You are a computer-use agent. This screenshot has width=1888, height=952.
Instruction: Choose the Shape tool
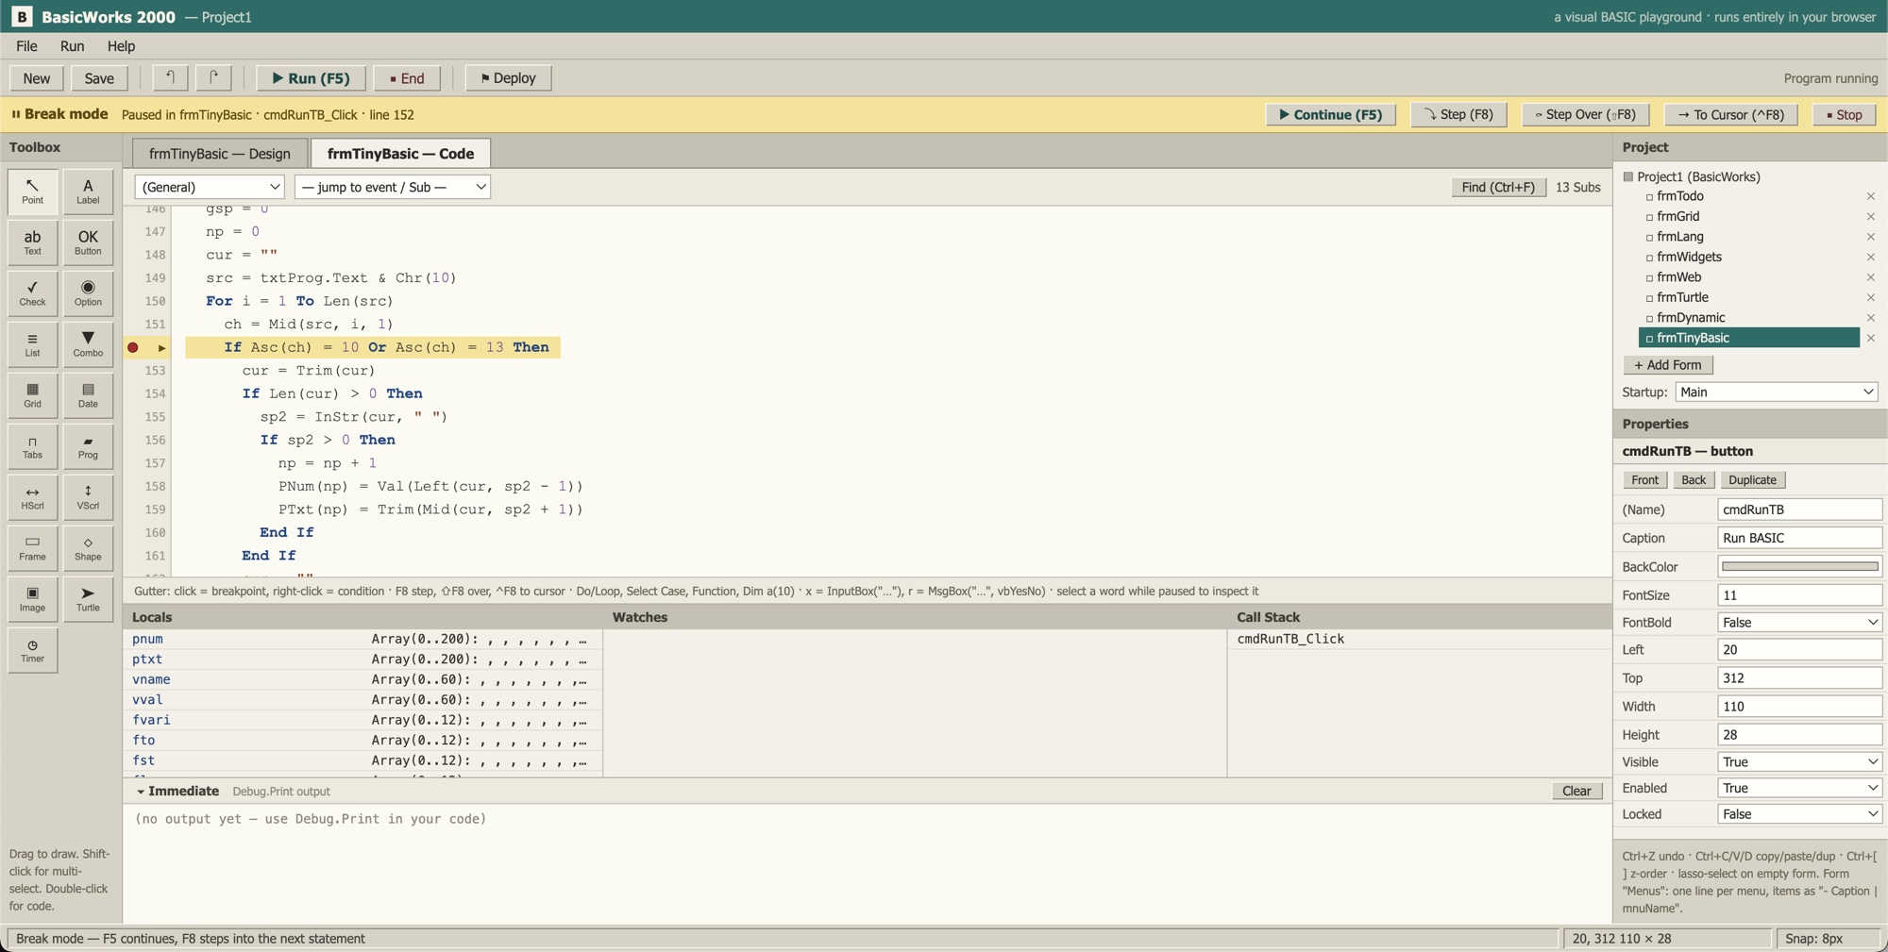click(88, 548)
